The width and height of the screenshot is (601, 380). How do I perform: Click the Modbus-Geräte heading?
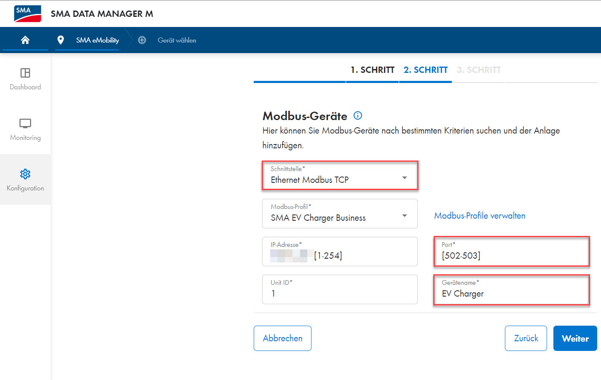coord(305,116)
